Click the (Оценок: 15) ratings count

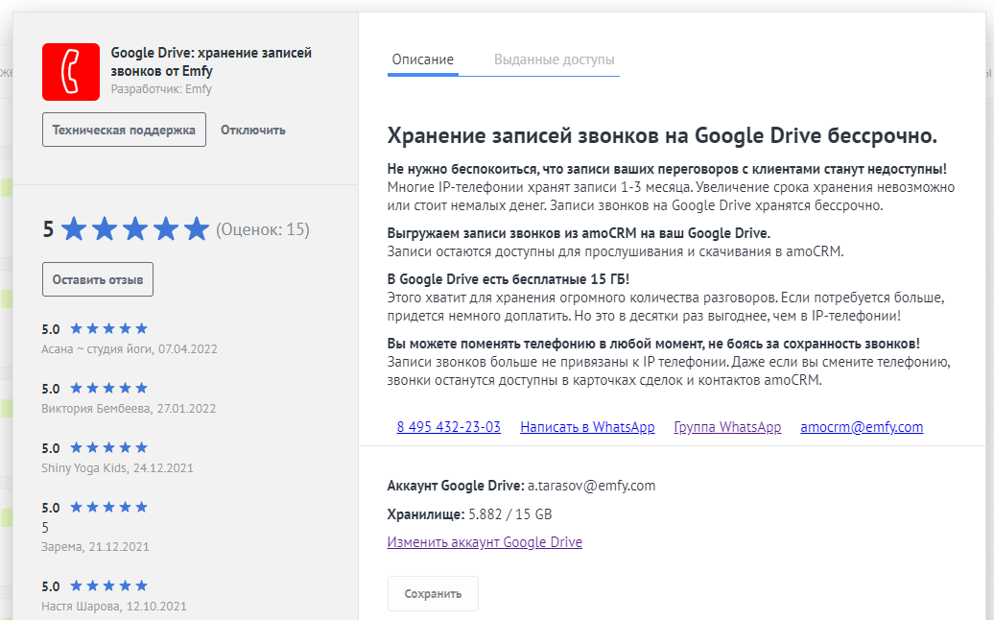tap(263, 229)
